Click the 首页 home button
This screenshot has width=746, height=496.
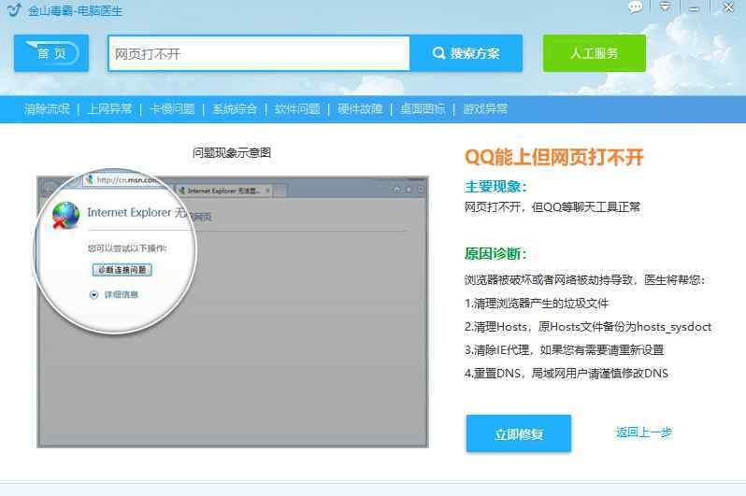pyautogui.click(x=51, y=53)
